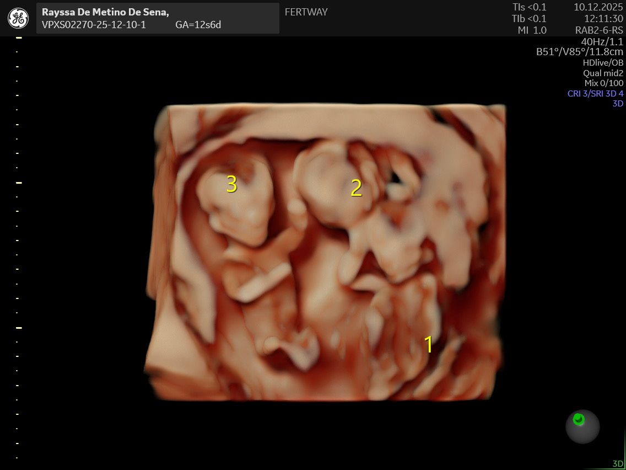Click the Mix 0/100 value
The image size is (626, 470).
point(604,83)
